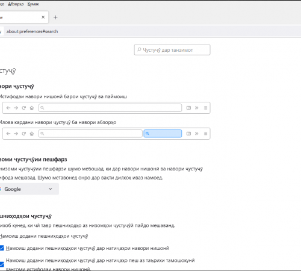Click overflow chevrons in second toolbar preview
The width and height of the screenshot is (301, 271).
point(197,134)
